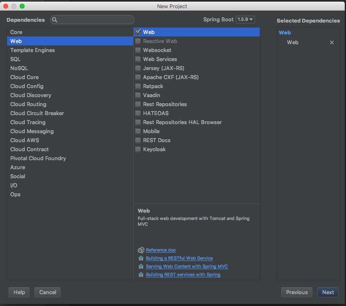346x306 pixels.
Task: Open Building a RESTful Web Service link
Action: (x=179, y=258)
